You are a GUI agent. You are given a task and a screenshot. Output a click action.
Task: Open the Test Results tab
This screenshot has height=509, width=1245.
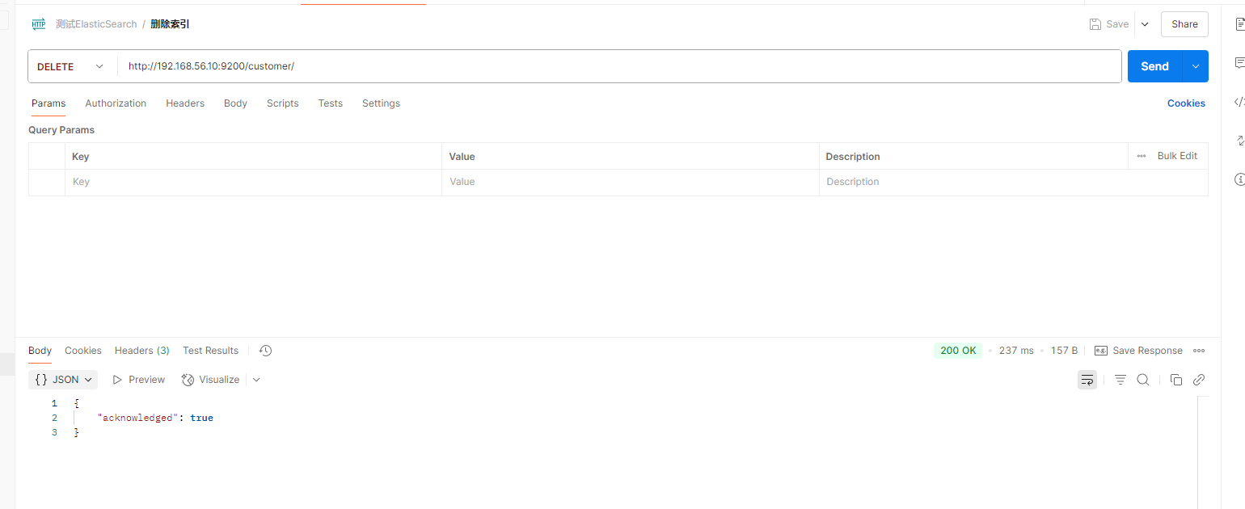click(x=210, y=351)
